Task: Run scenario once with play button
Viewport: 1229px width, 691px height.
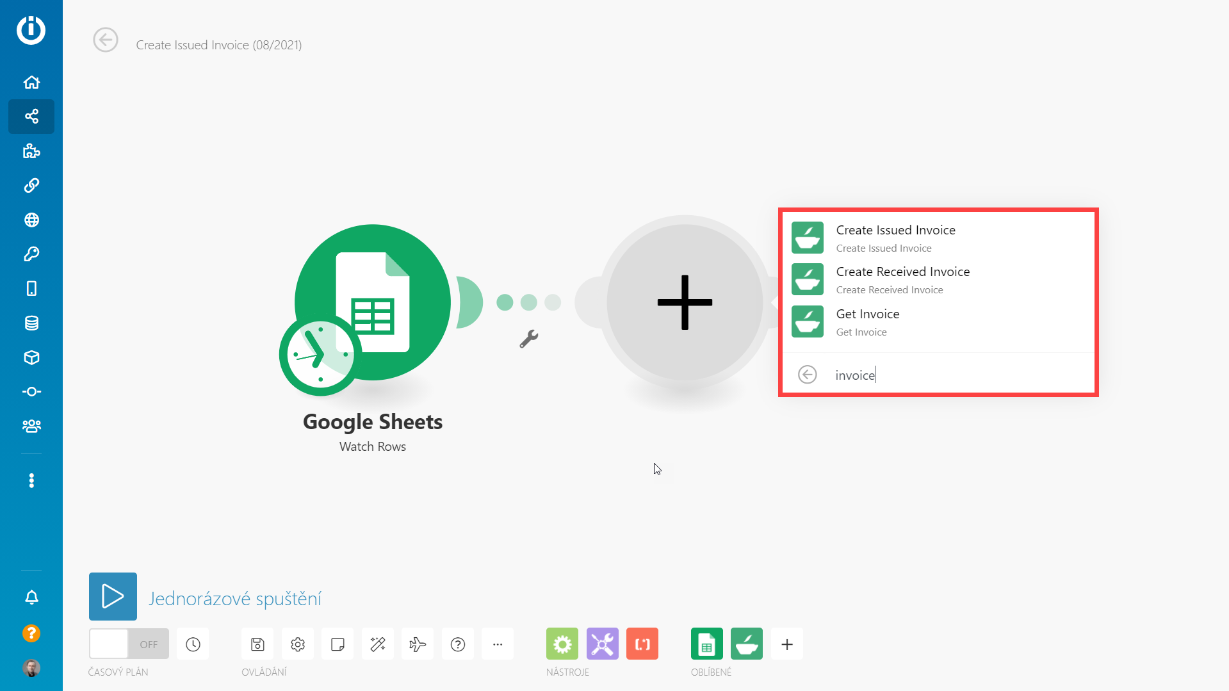Action: point(113,596)
